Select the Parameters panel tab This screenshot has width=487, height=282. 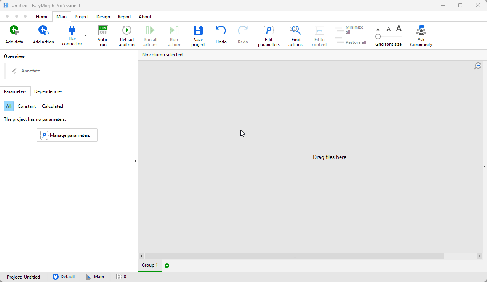point(15,91)
